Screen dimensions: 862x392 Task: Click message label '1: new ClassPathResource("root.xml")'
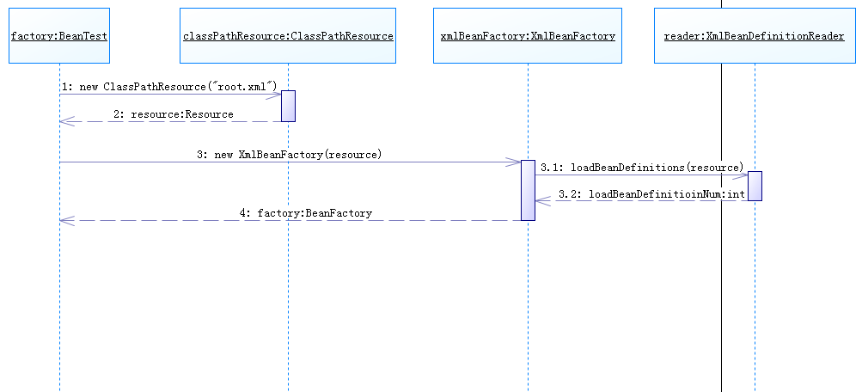169,86
